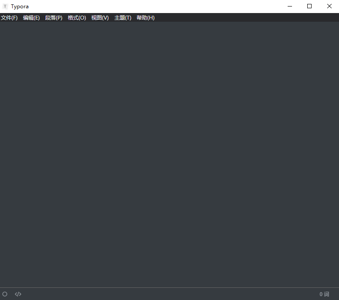Open the 主题(T) menu
This screenshot has width=339, height=300.
123,18
